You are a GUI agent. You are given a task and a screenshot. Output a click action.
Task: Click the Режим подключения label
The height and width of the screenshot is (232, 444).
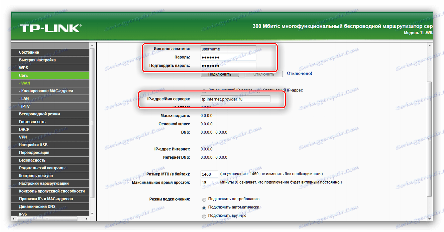(x=169, y=199)
